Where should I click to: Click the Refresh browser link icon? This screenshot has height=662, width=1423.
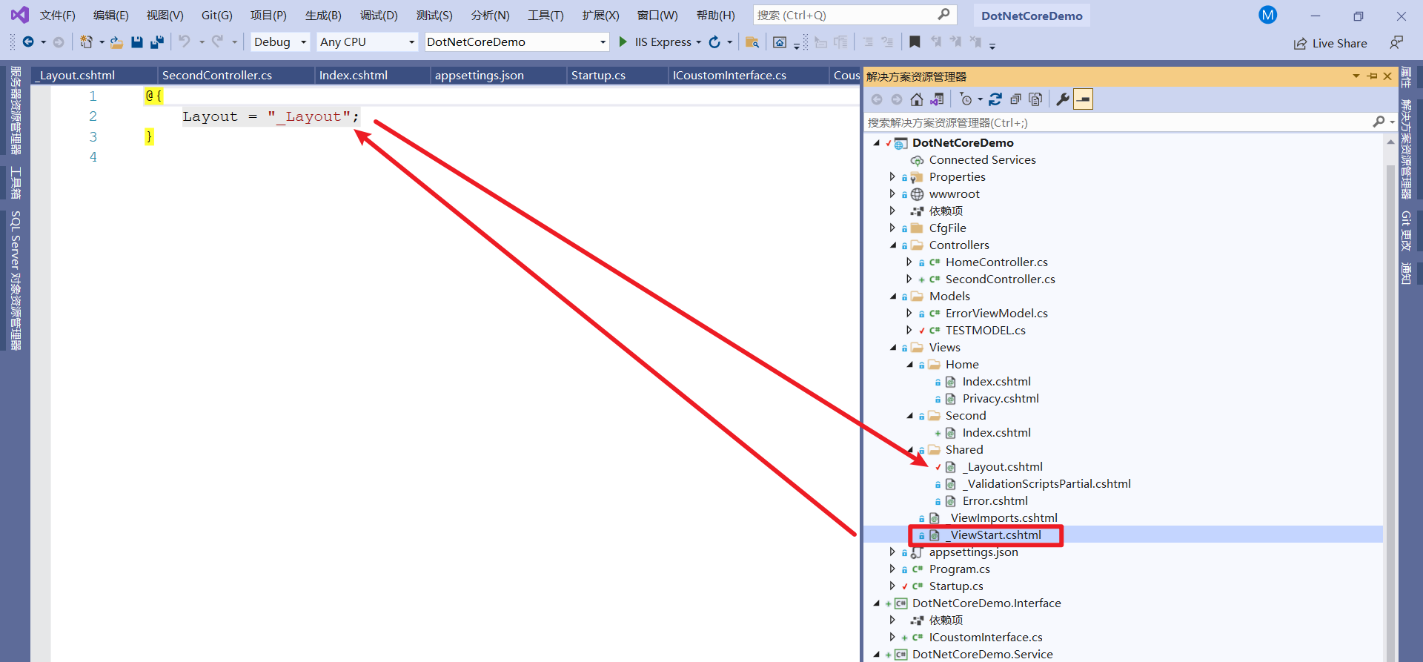(x=714, y=42)
